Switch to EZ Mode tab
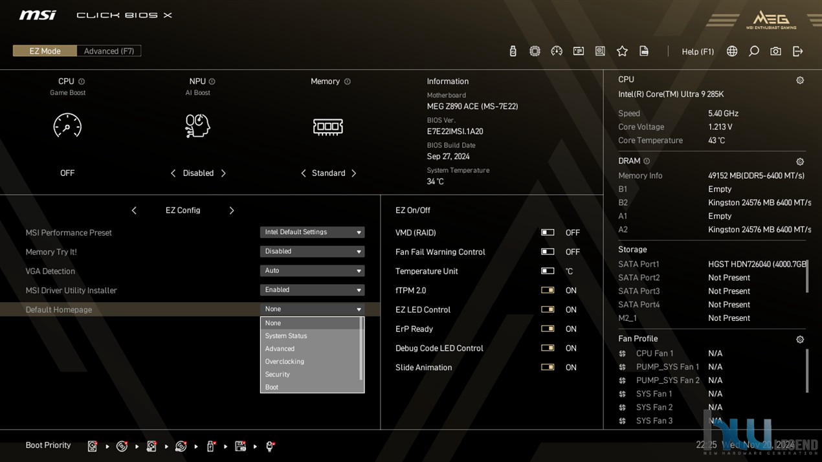822x462 pixels. (x=45, y=51)
